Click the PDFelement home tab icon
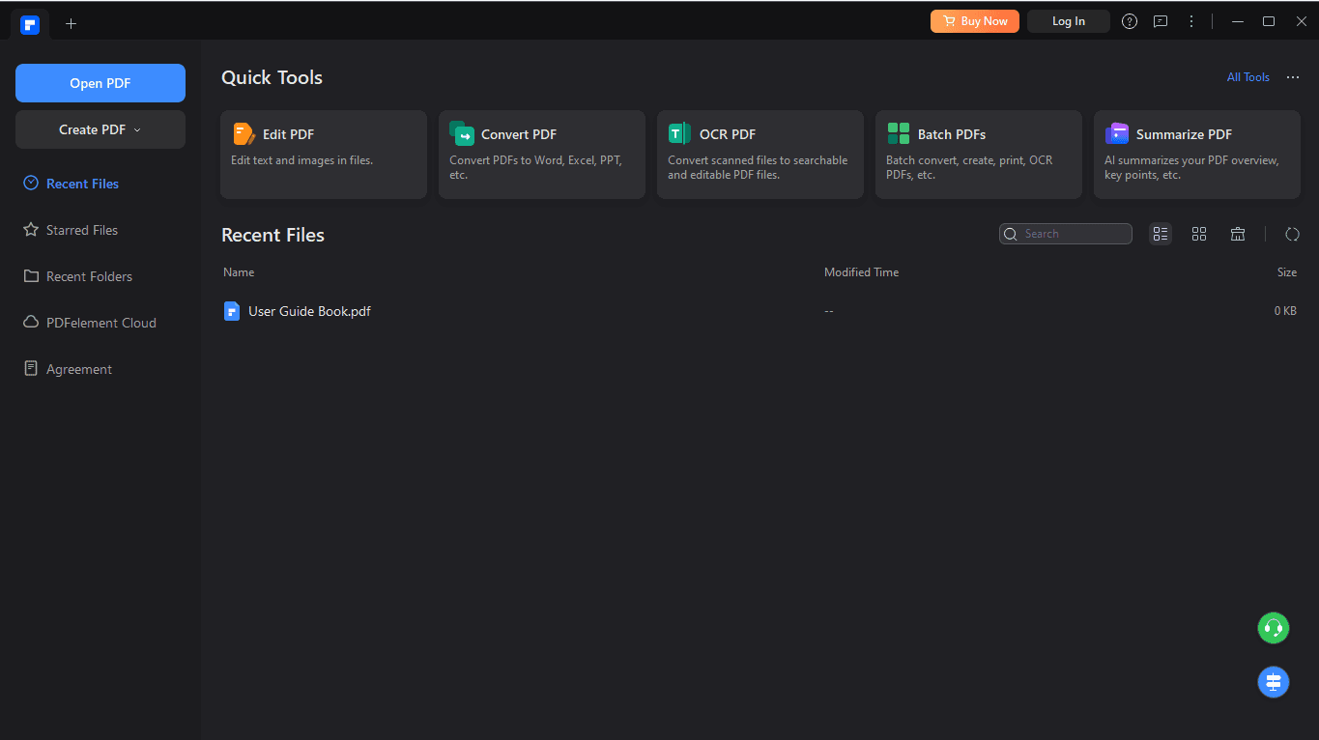The height and width of the screenshot is (740, 1319). [x=30, y=24]
